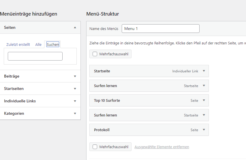Select the Protokoll menu item title
Image resolution: width=246 pixels, height=160 pixels.
point(102,130)
